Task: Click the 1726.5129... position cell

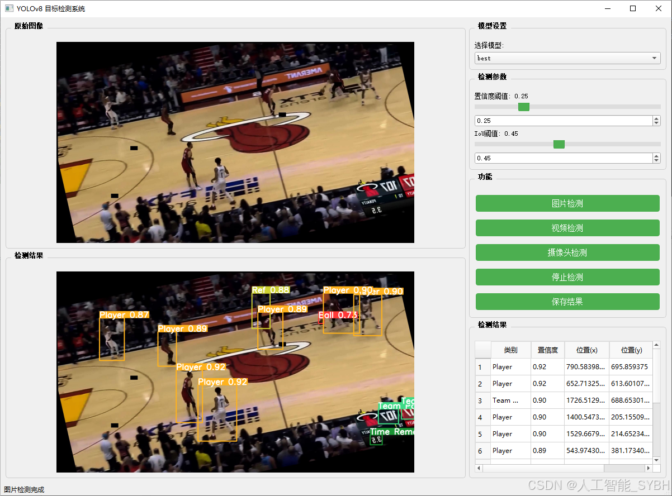Action: click(586, 400)
